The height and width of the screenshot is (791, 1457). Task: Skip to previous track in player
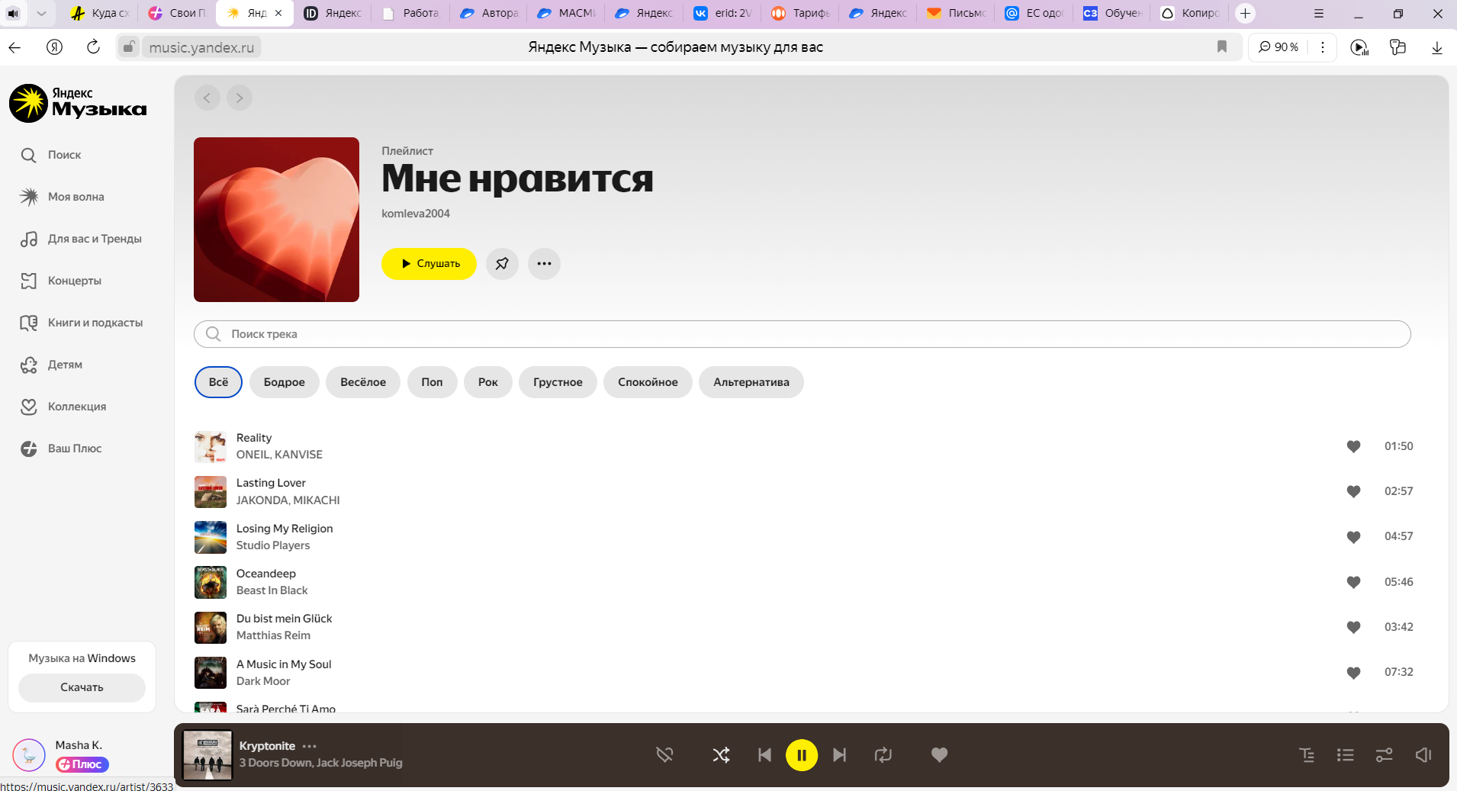pos(764,755)
